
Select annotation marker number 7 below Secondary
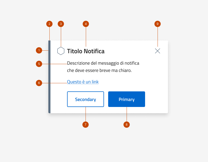coord(86,125)
